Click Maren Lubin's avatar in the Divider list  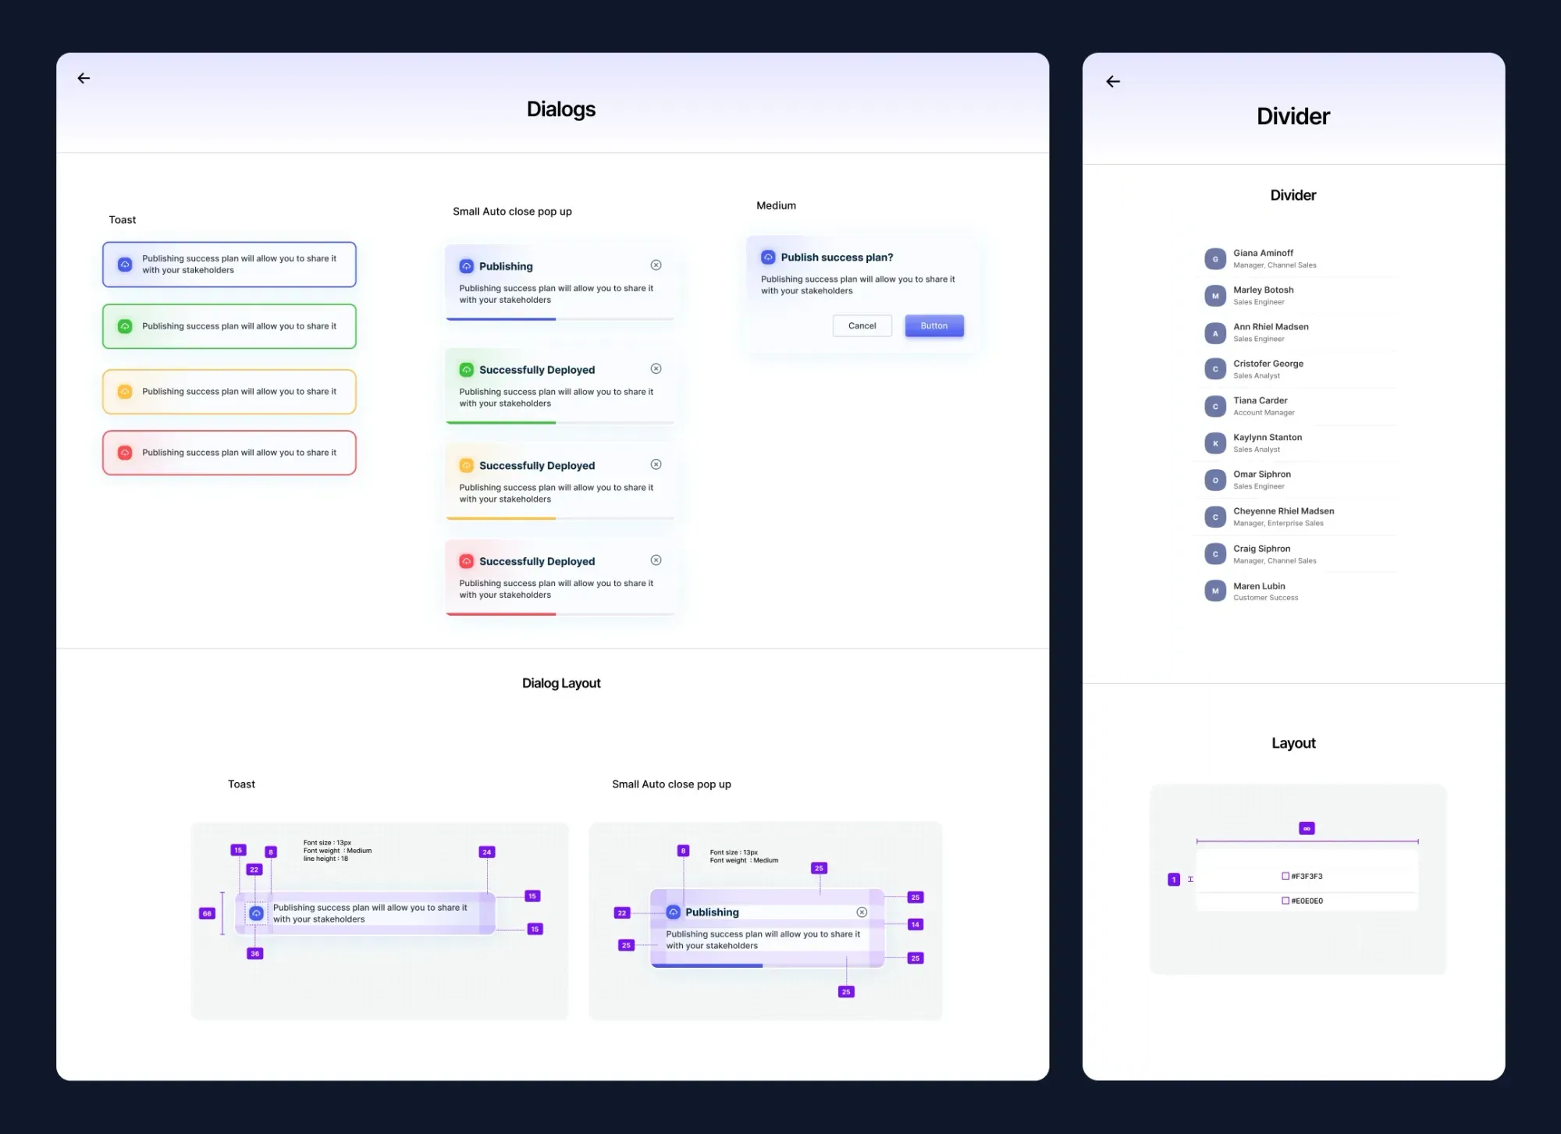[x=1214, y=591]
